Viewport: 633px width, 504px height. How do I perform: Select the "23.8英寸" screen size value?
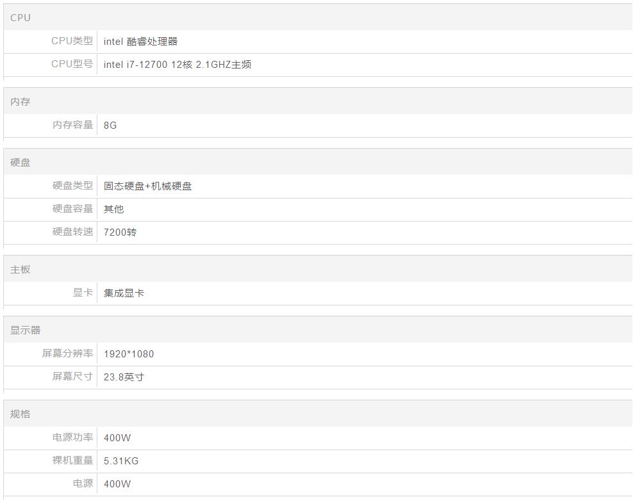tap(124, 377)
